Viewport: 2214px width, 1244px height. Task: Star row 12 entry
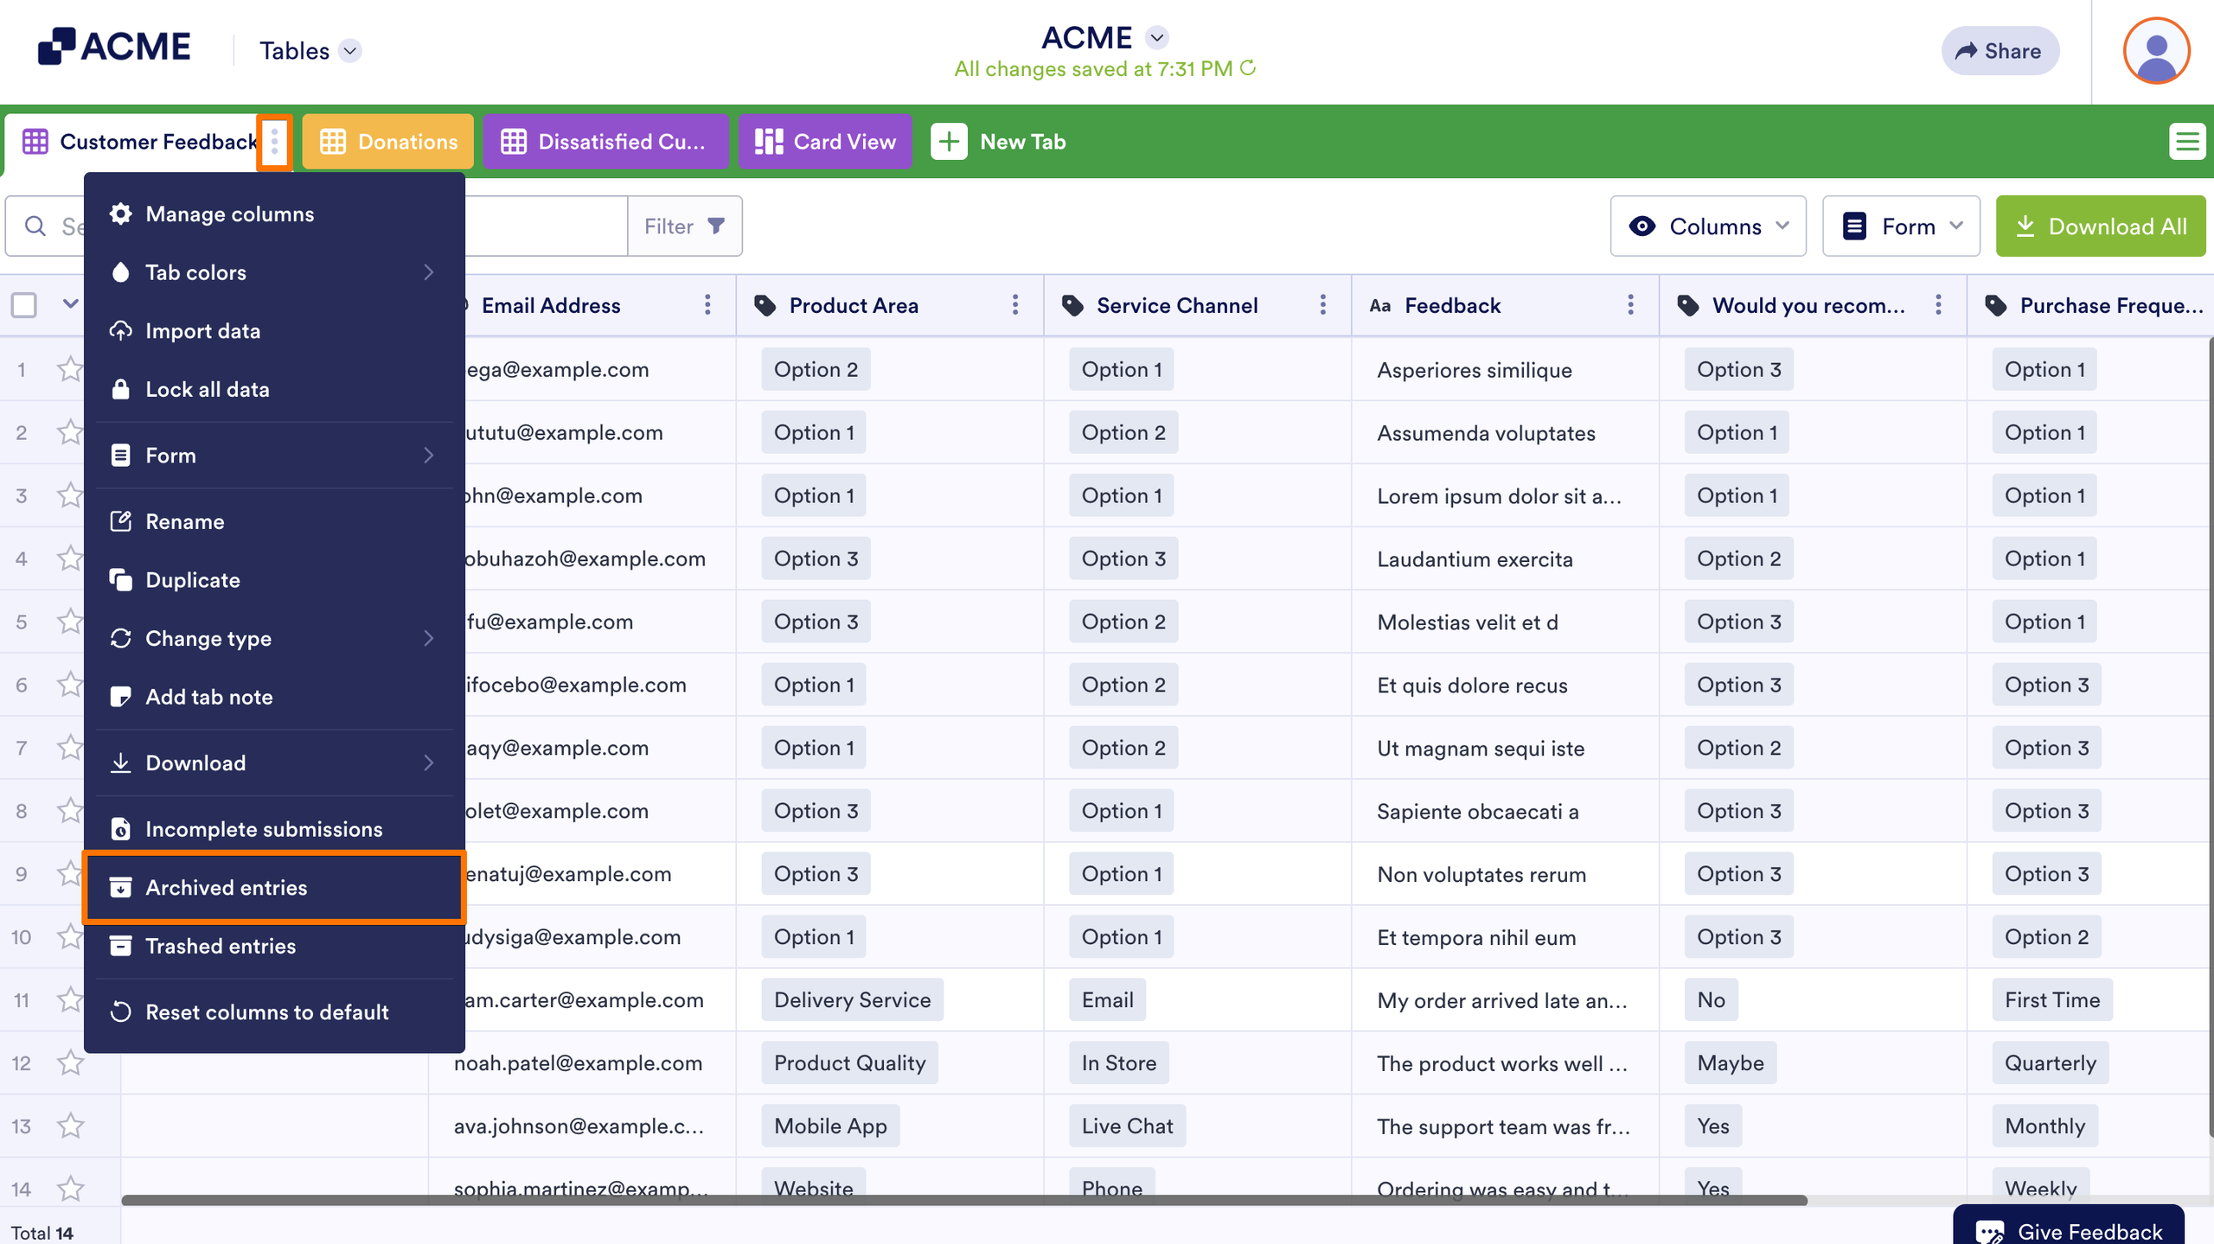click(x=70, y=1062)
